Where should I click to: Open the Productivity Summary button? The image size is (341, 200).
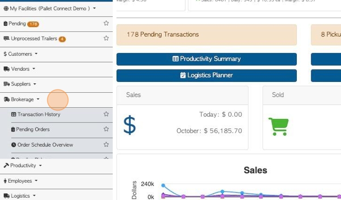tap(207, 59)
